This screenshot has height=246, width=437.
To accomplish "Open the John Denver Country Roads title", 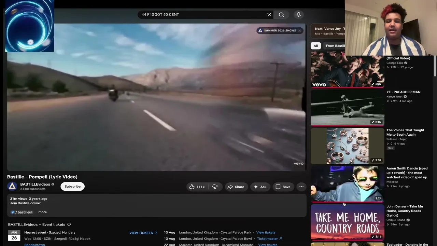I will coord(405,211).
